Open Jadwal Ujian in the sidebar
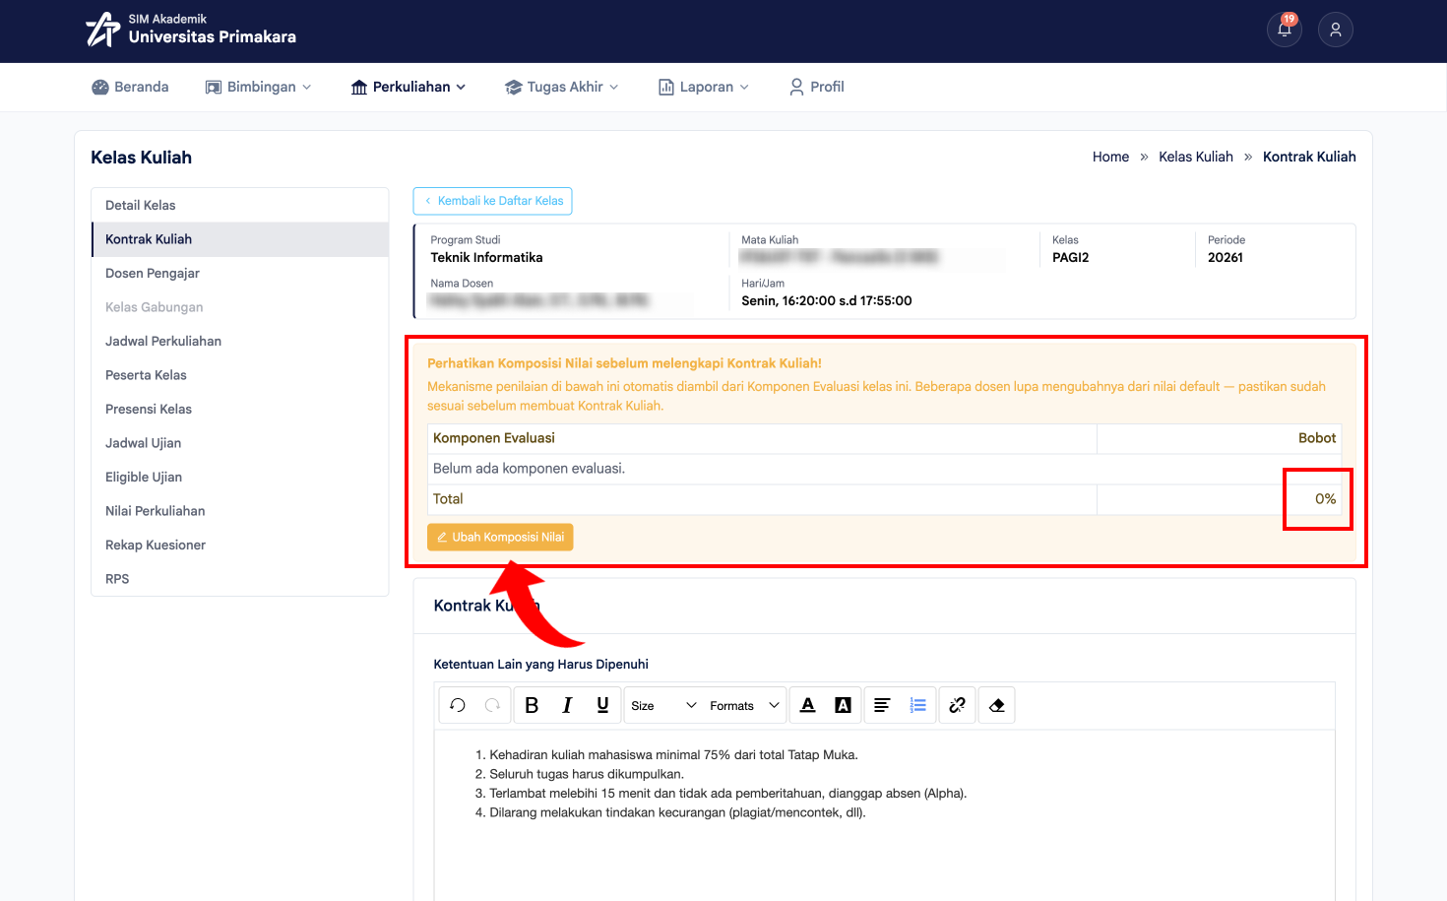Viewport: 1447px width, 901px height. tap(240, 443)
